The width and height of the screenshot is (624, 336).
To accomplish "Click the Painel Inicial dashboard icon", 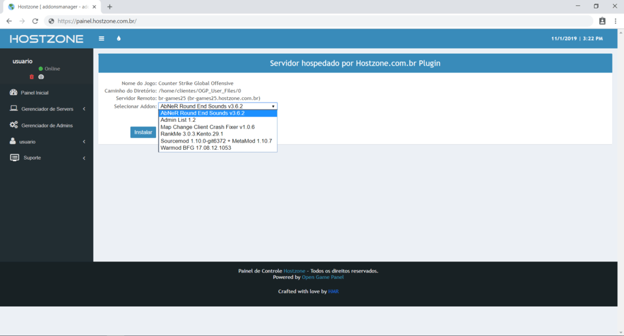I will 14,92.
